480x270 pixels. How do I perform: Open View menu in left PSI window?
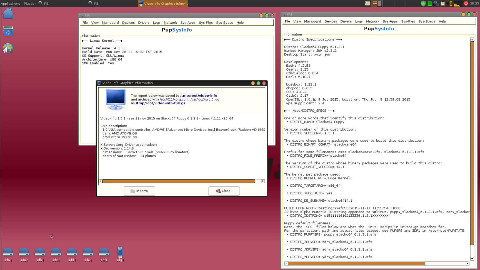tap(95, 22)
